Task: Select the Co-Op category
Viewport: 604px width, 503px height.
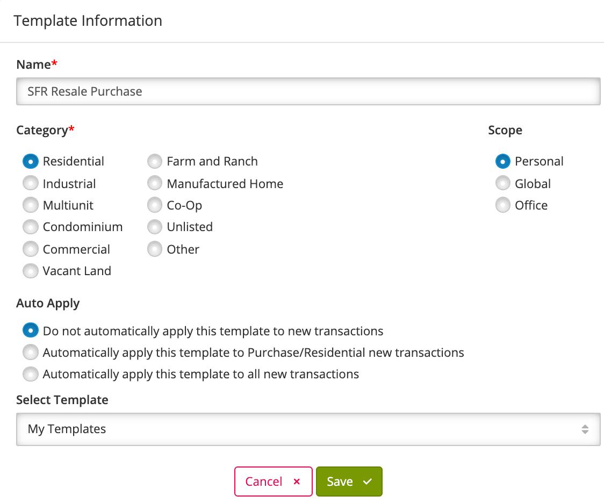Action: tap(155, 205)
